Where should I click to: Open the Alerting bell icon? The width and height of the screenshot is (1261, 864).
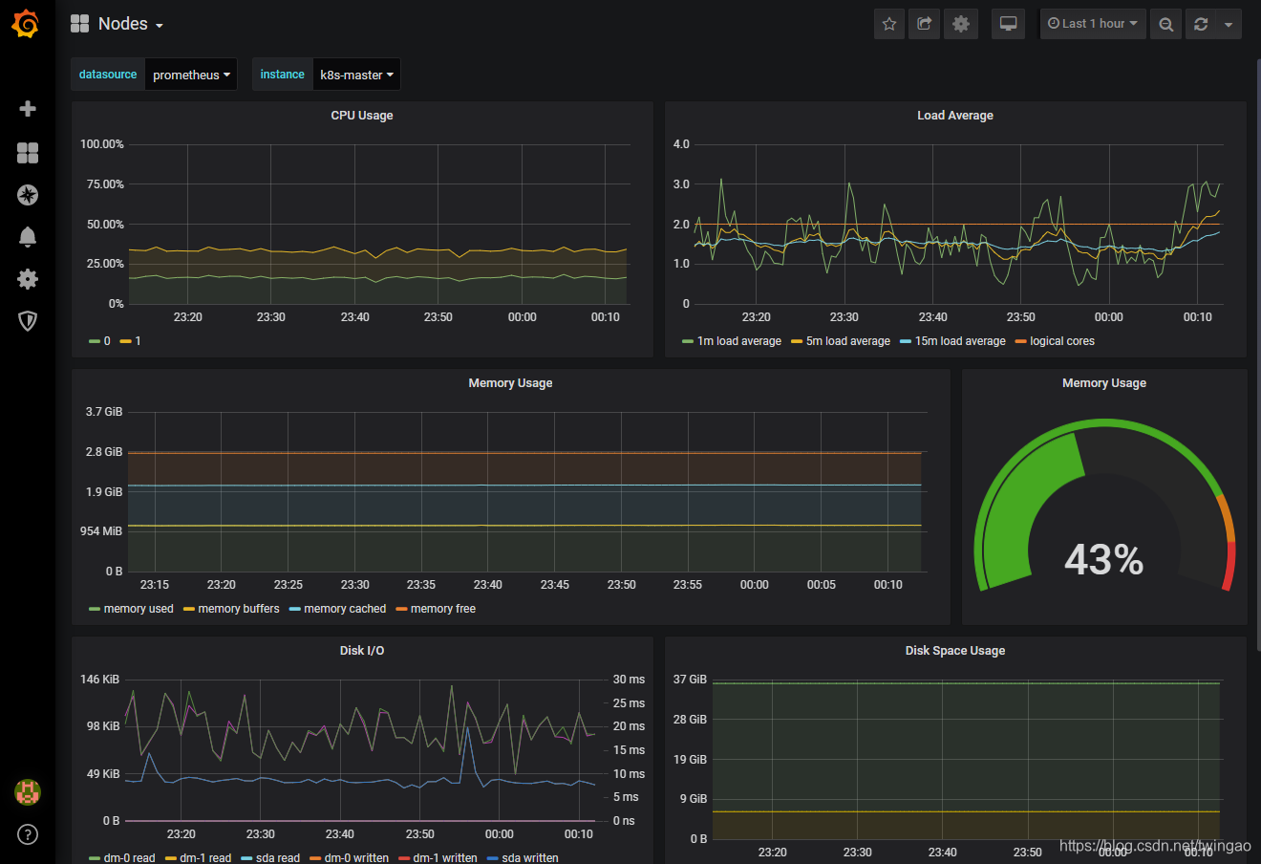coord(28,237)
